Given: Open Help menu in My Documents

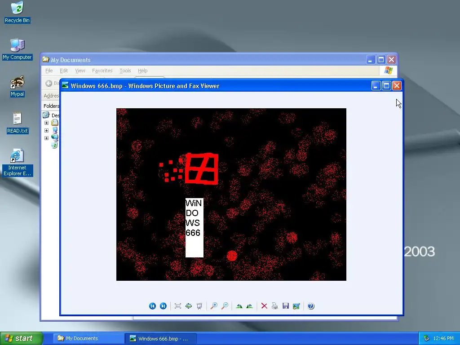Looking at the screenshot, I should coord(142,71).
